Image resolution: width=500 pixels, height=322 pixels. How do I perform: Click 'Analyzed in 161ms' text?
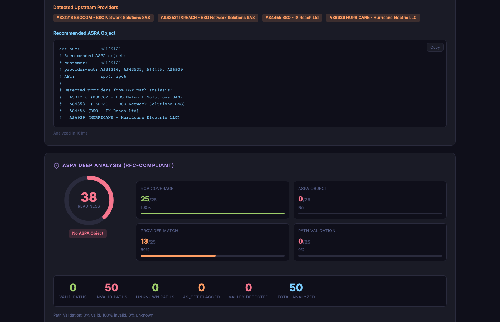coord(70,133)
